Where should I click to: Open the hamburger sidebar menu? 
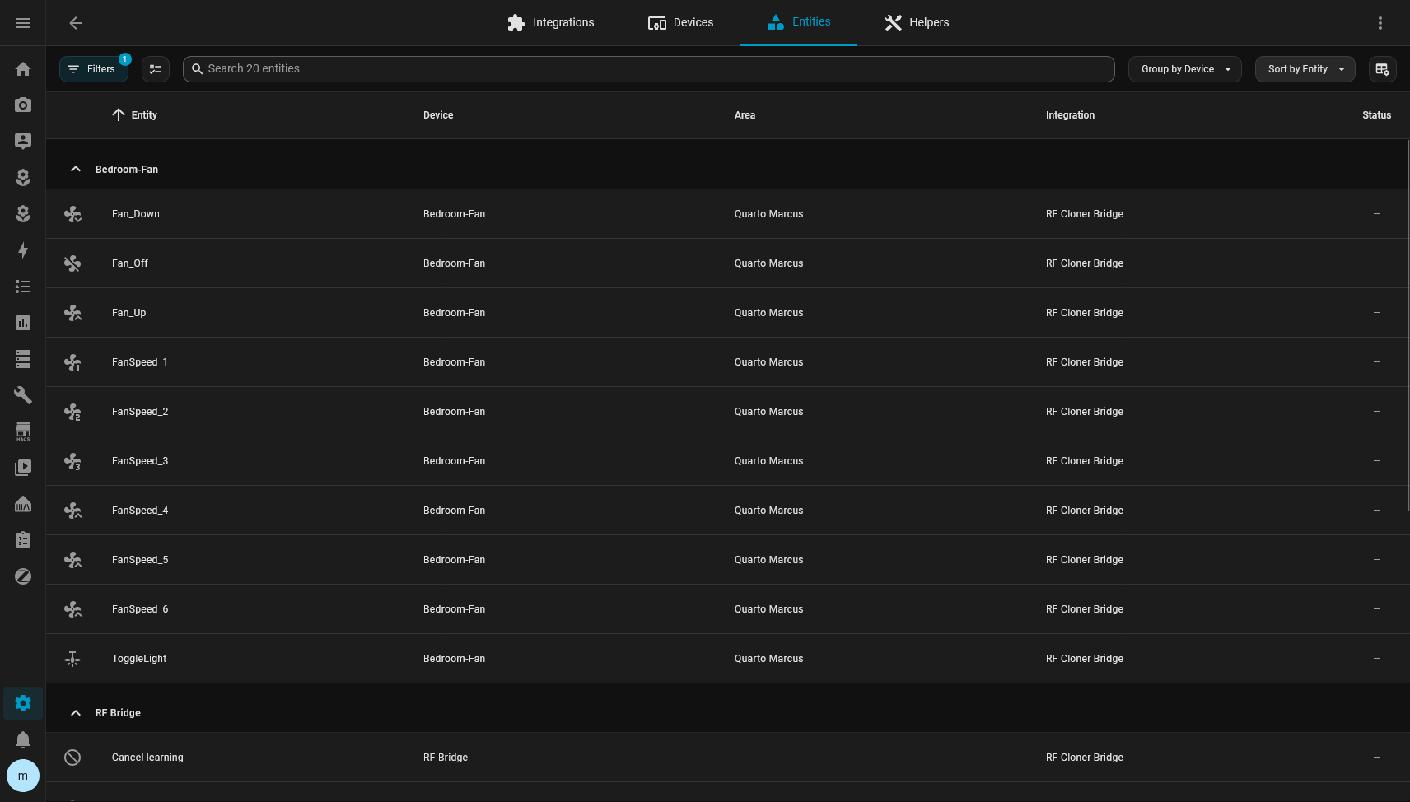coord(23,23)
